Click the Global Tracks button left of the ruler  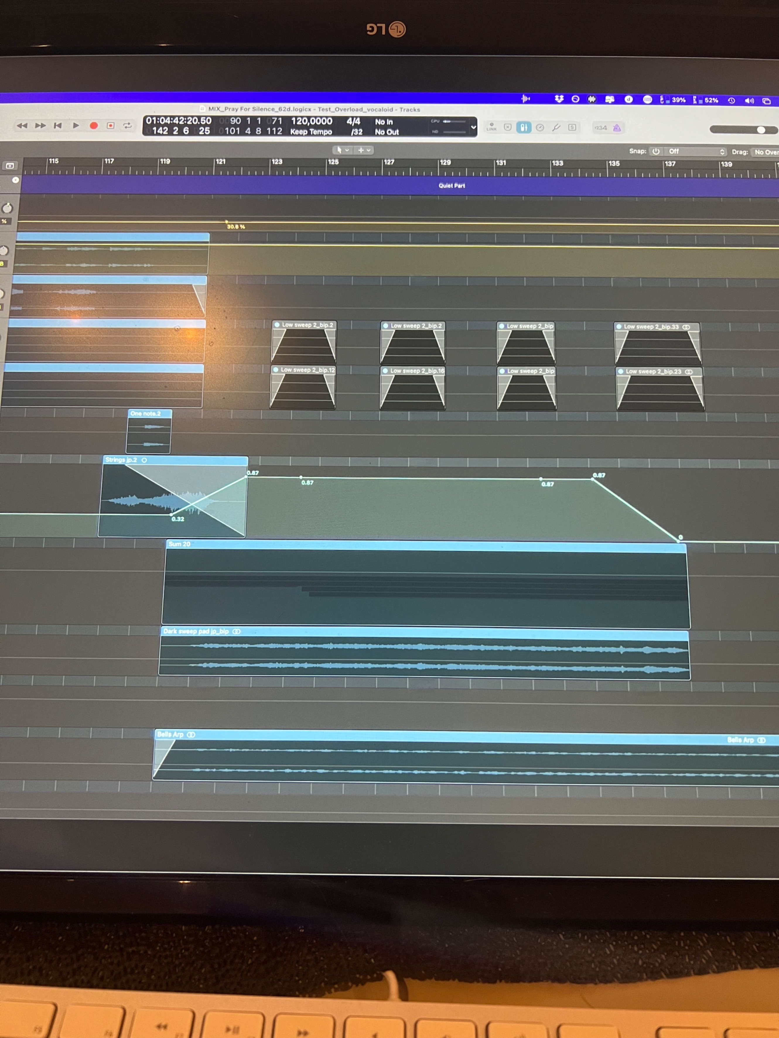(10, 166)
